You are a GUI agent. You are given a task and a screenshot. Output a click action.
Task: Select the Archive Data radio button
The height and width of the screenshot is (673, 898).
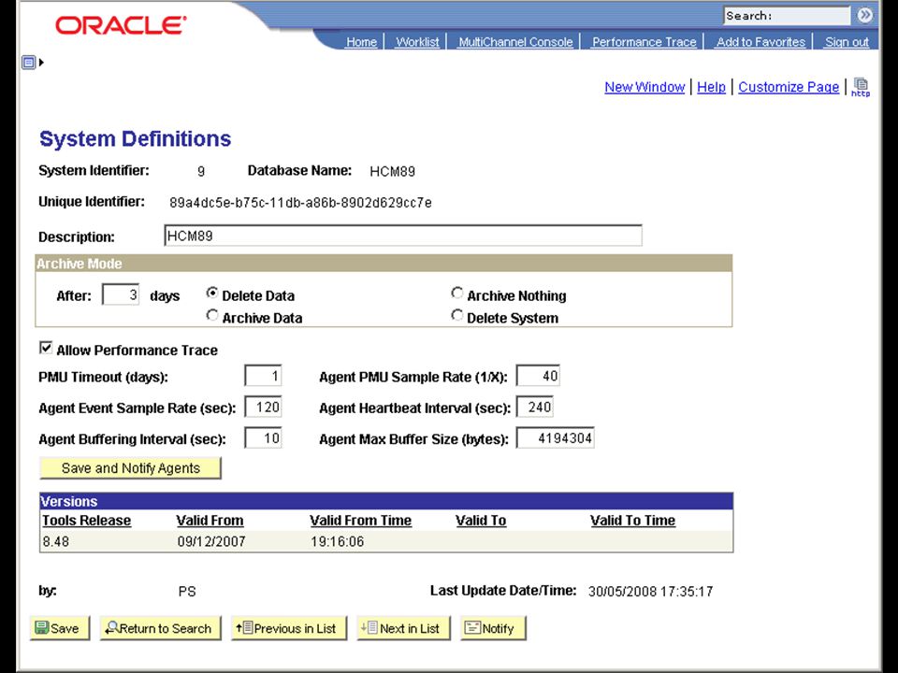coord(212,315)
